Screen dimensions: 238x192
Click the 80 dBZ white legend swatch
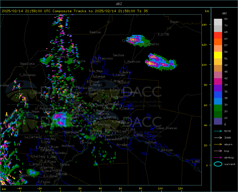click(x=218, y=22)
